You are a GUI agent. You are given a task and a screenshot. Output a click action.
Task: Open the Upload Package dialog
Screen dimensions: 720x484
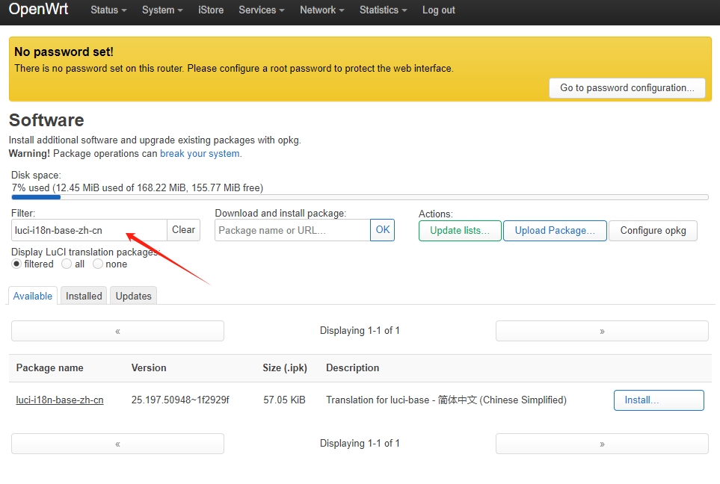tap(555, 231)
